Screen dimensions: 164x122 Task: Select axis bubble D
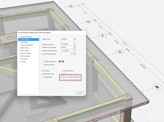coord(88,22)
